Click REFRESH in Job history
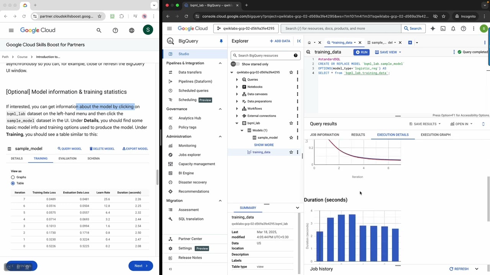Image resolution: width=490 pixels, height=275 pixels. [x=459, y=269]
